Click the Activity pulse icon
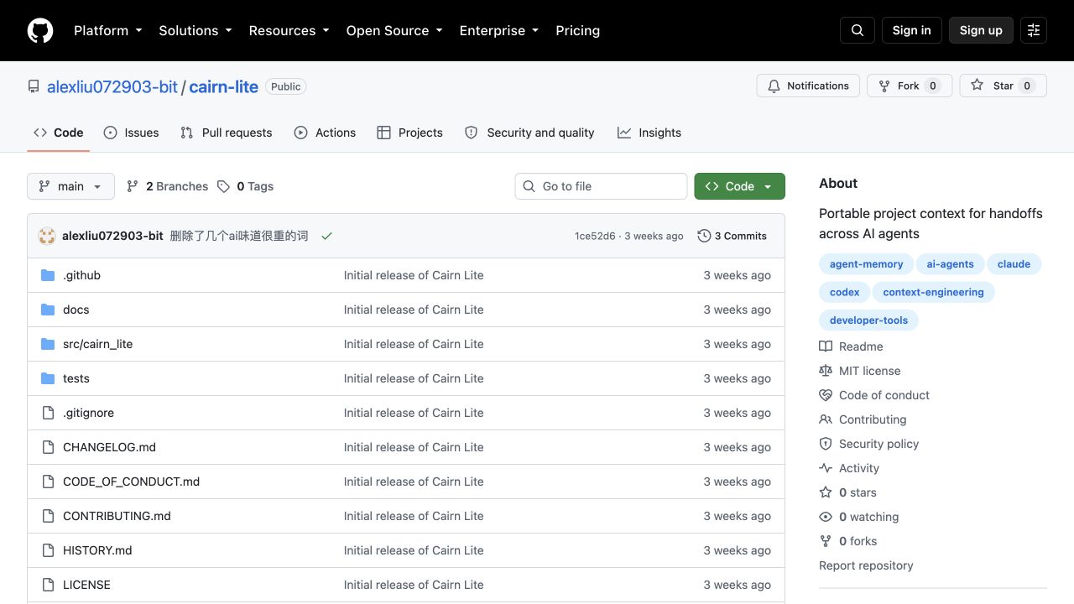 coord(826,468)
